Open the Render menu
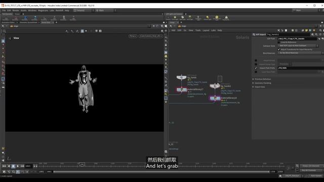The image size is (324, 182). pyautogui.click(x=16, y=10)
